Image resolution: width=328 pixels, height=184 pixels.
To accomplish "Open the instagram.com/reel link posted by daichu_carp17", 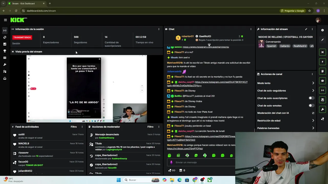I will pyautogui.click(x=207, y=84).
